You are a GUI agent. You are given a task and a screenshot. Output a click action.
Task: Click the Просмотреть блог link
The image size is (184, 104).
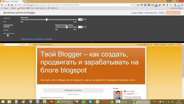[x=151, y=13]
